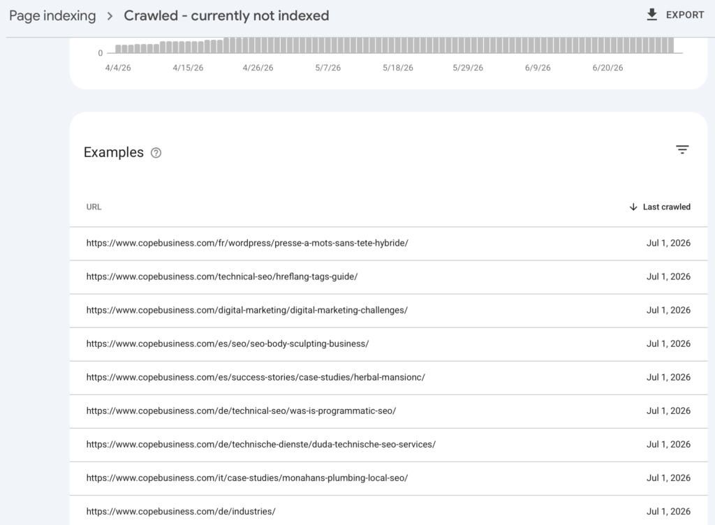Screen dimensions: 715x525
Task: Click the Examples section heading
Action: pyautogui.click(x=114, y=152)
